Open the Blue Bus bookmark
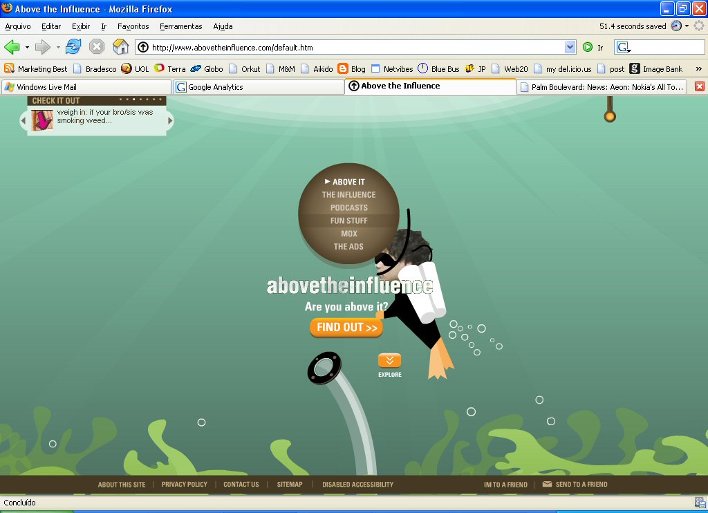Screen dimensions: 708x513 click(x=438, y=68)
